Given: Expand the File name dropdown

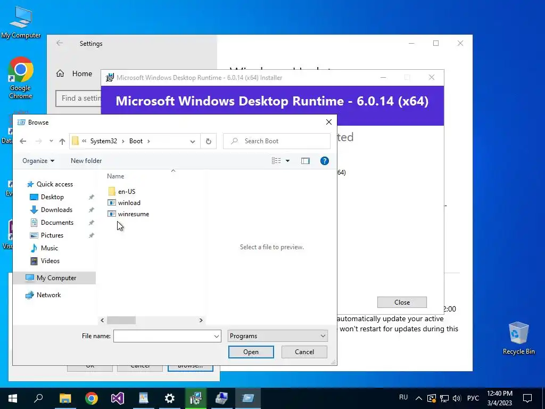Looking at the screenshot, I should coord(217,337).
